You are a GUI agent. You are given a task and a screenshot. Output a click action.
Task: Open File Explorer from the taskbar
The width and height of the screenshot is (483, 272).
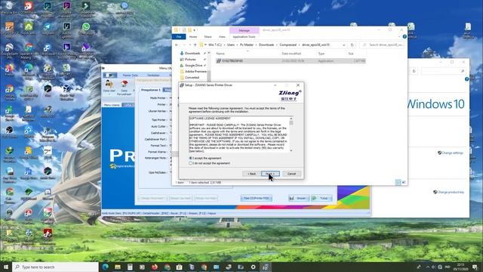[118, 267]
